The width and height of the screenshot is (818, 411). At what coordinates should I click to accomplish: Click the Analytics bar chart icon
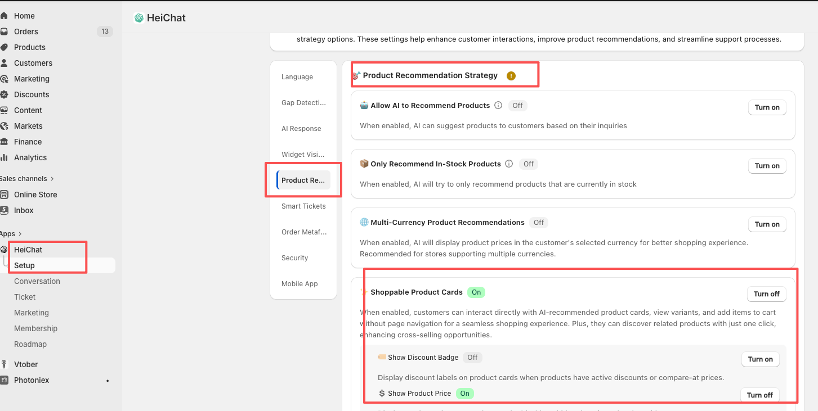click(4, 157)
